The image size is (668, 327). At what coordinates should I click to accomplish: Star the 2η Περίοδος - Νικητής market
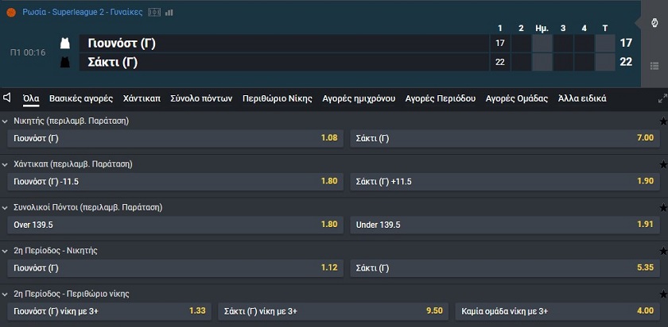(663, 252)
